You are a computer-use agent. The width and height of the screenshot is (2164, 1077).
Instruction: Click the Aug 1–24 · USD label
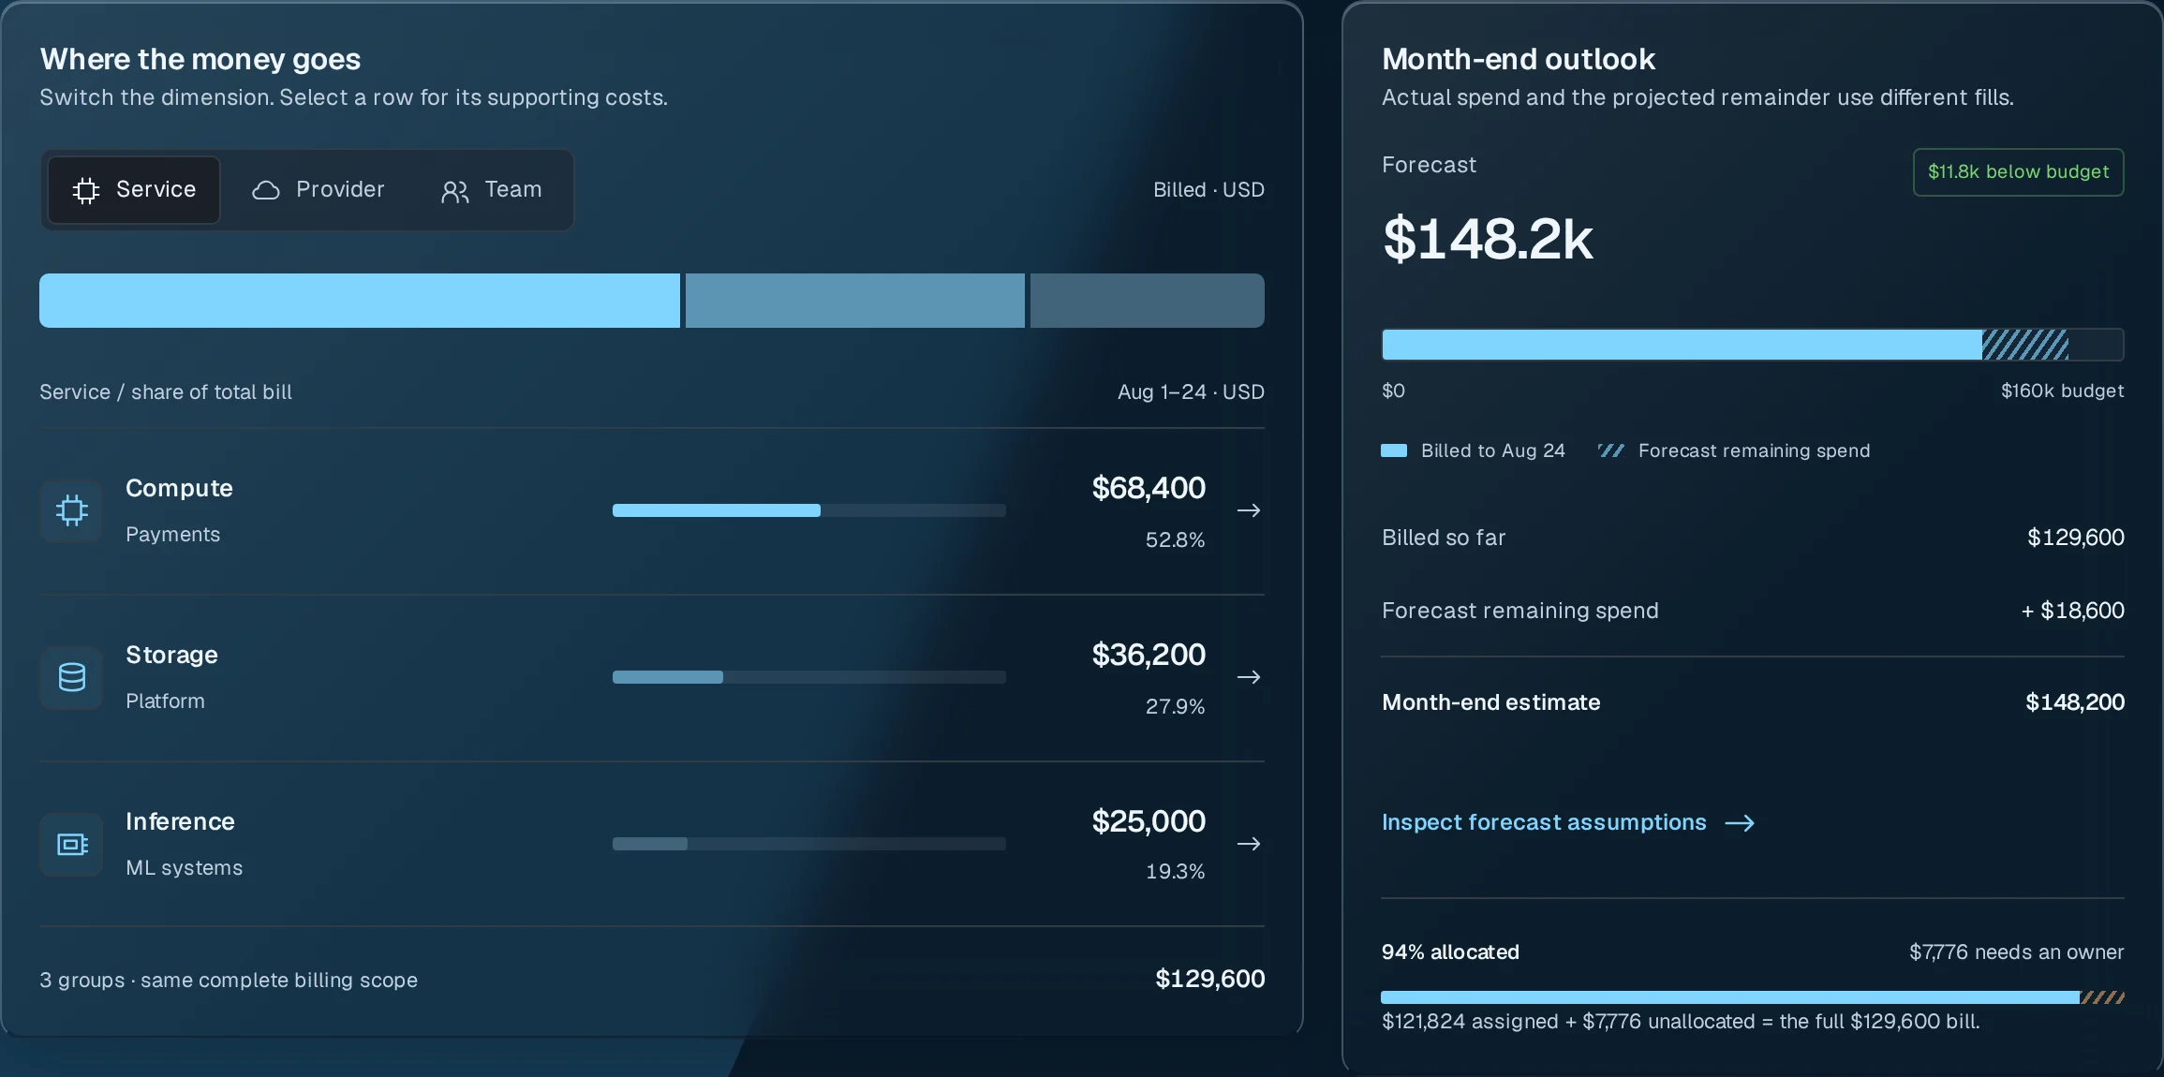coord(1191,392)
